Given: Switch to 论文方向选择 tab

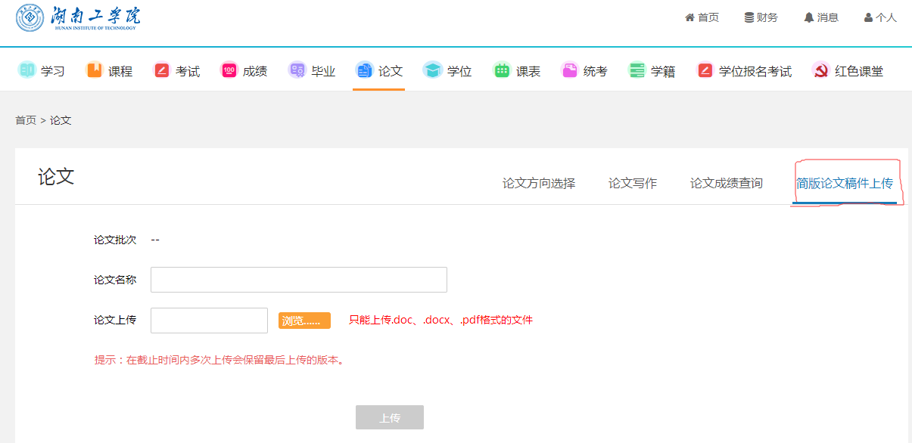Looking at the screenshot, I should [x=539, y=184].
